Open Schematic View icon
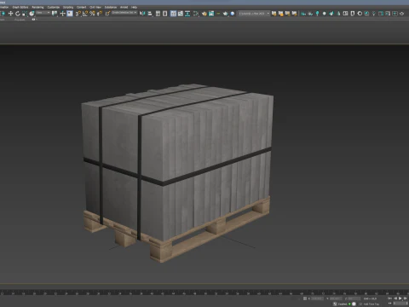Viewport: 409px width, 307px height. coord(187,14)
